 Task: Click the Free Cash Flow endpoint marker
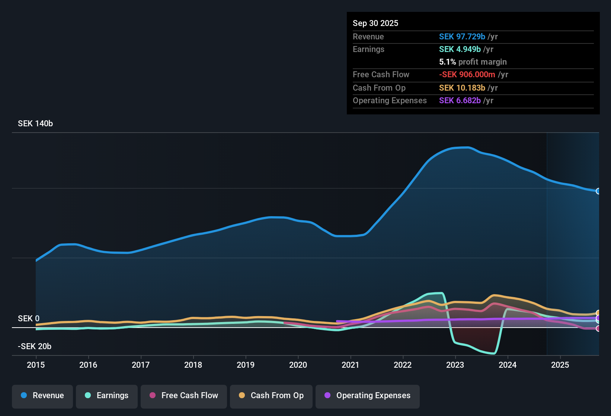pyautogui.click(x=598, y=329)
